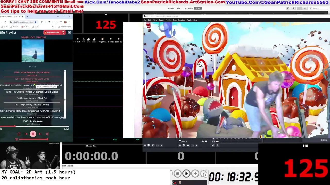Open the SLEEP bookmark folder
Viewport: 330px width, 185px height.
coord(36,27)
